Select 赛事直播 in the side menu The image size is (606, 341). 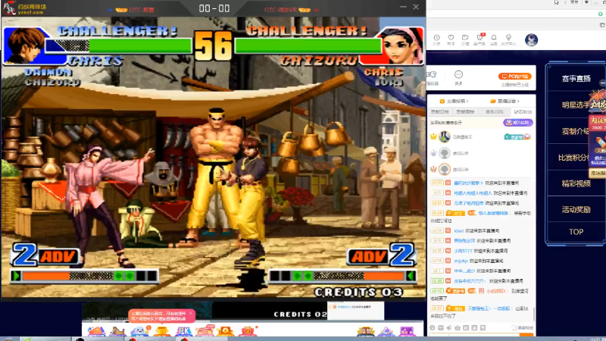pyautogui.click(x=576, y=79)
